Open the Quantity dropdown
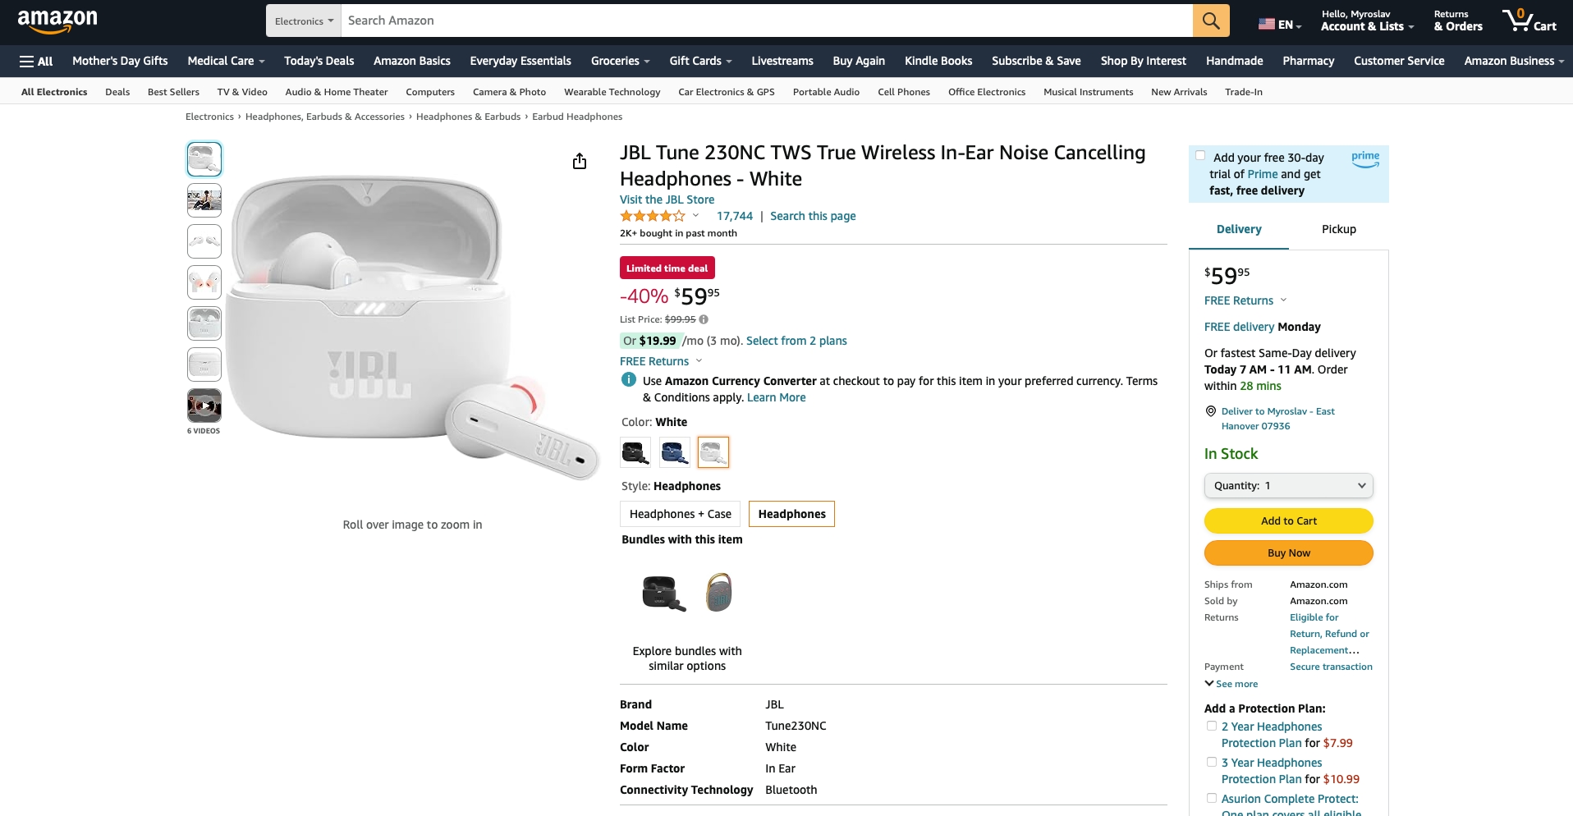Viewport: 1573px width, 816px height. 1288,486
